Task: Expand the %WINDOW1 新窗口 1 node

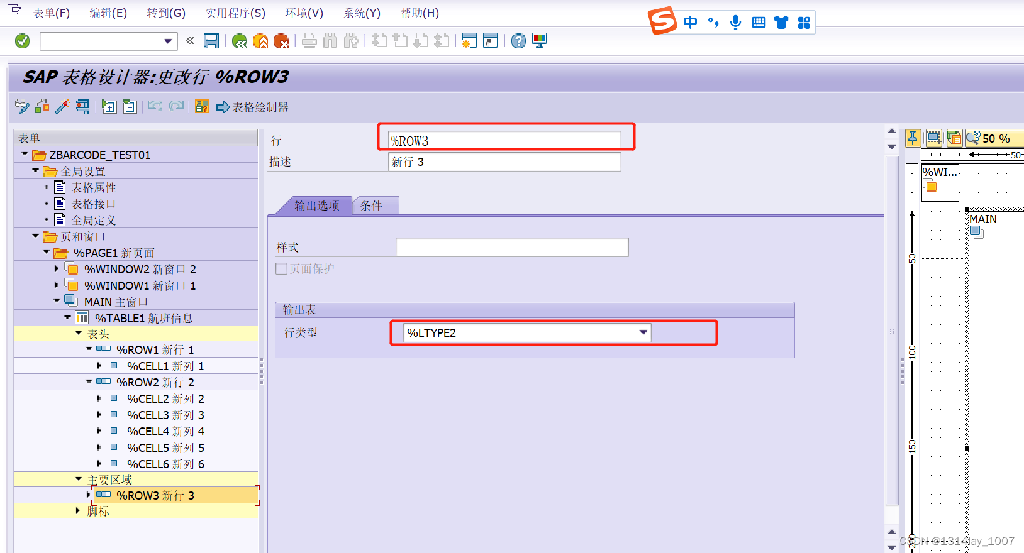Action: tap(56, 285)
